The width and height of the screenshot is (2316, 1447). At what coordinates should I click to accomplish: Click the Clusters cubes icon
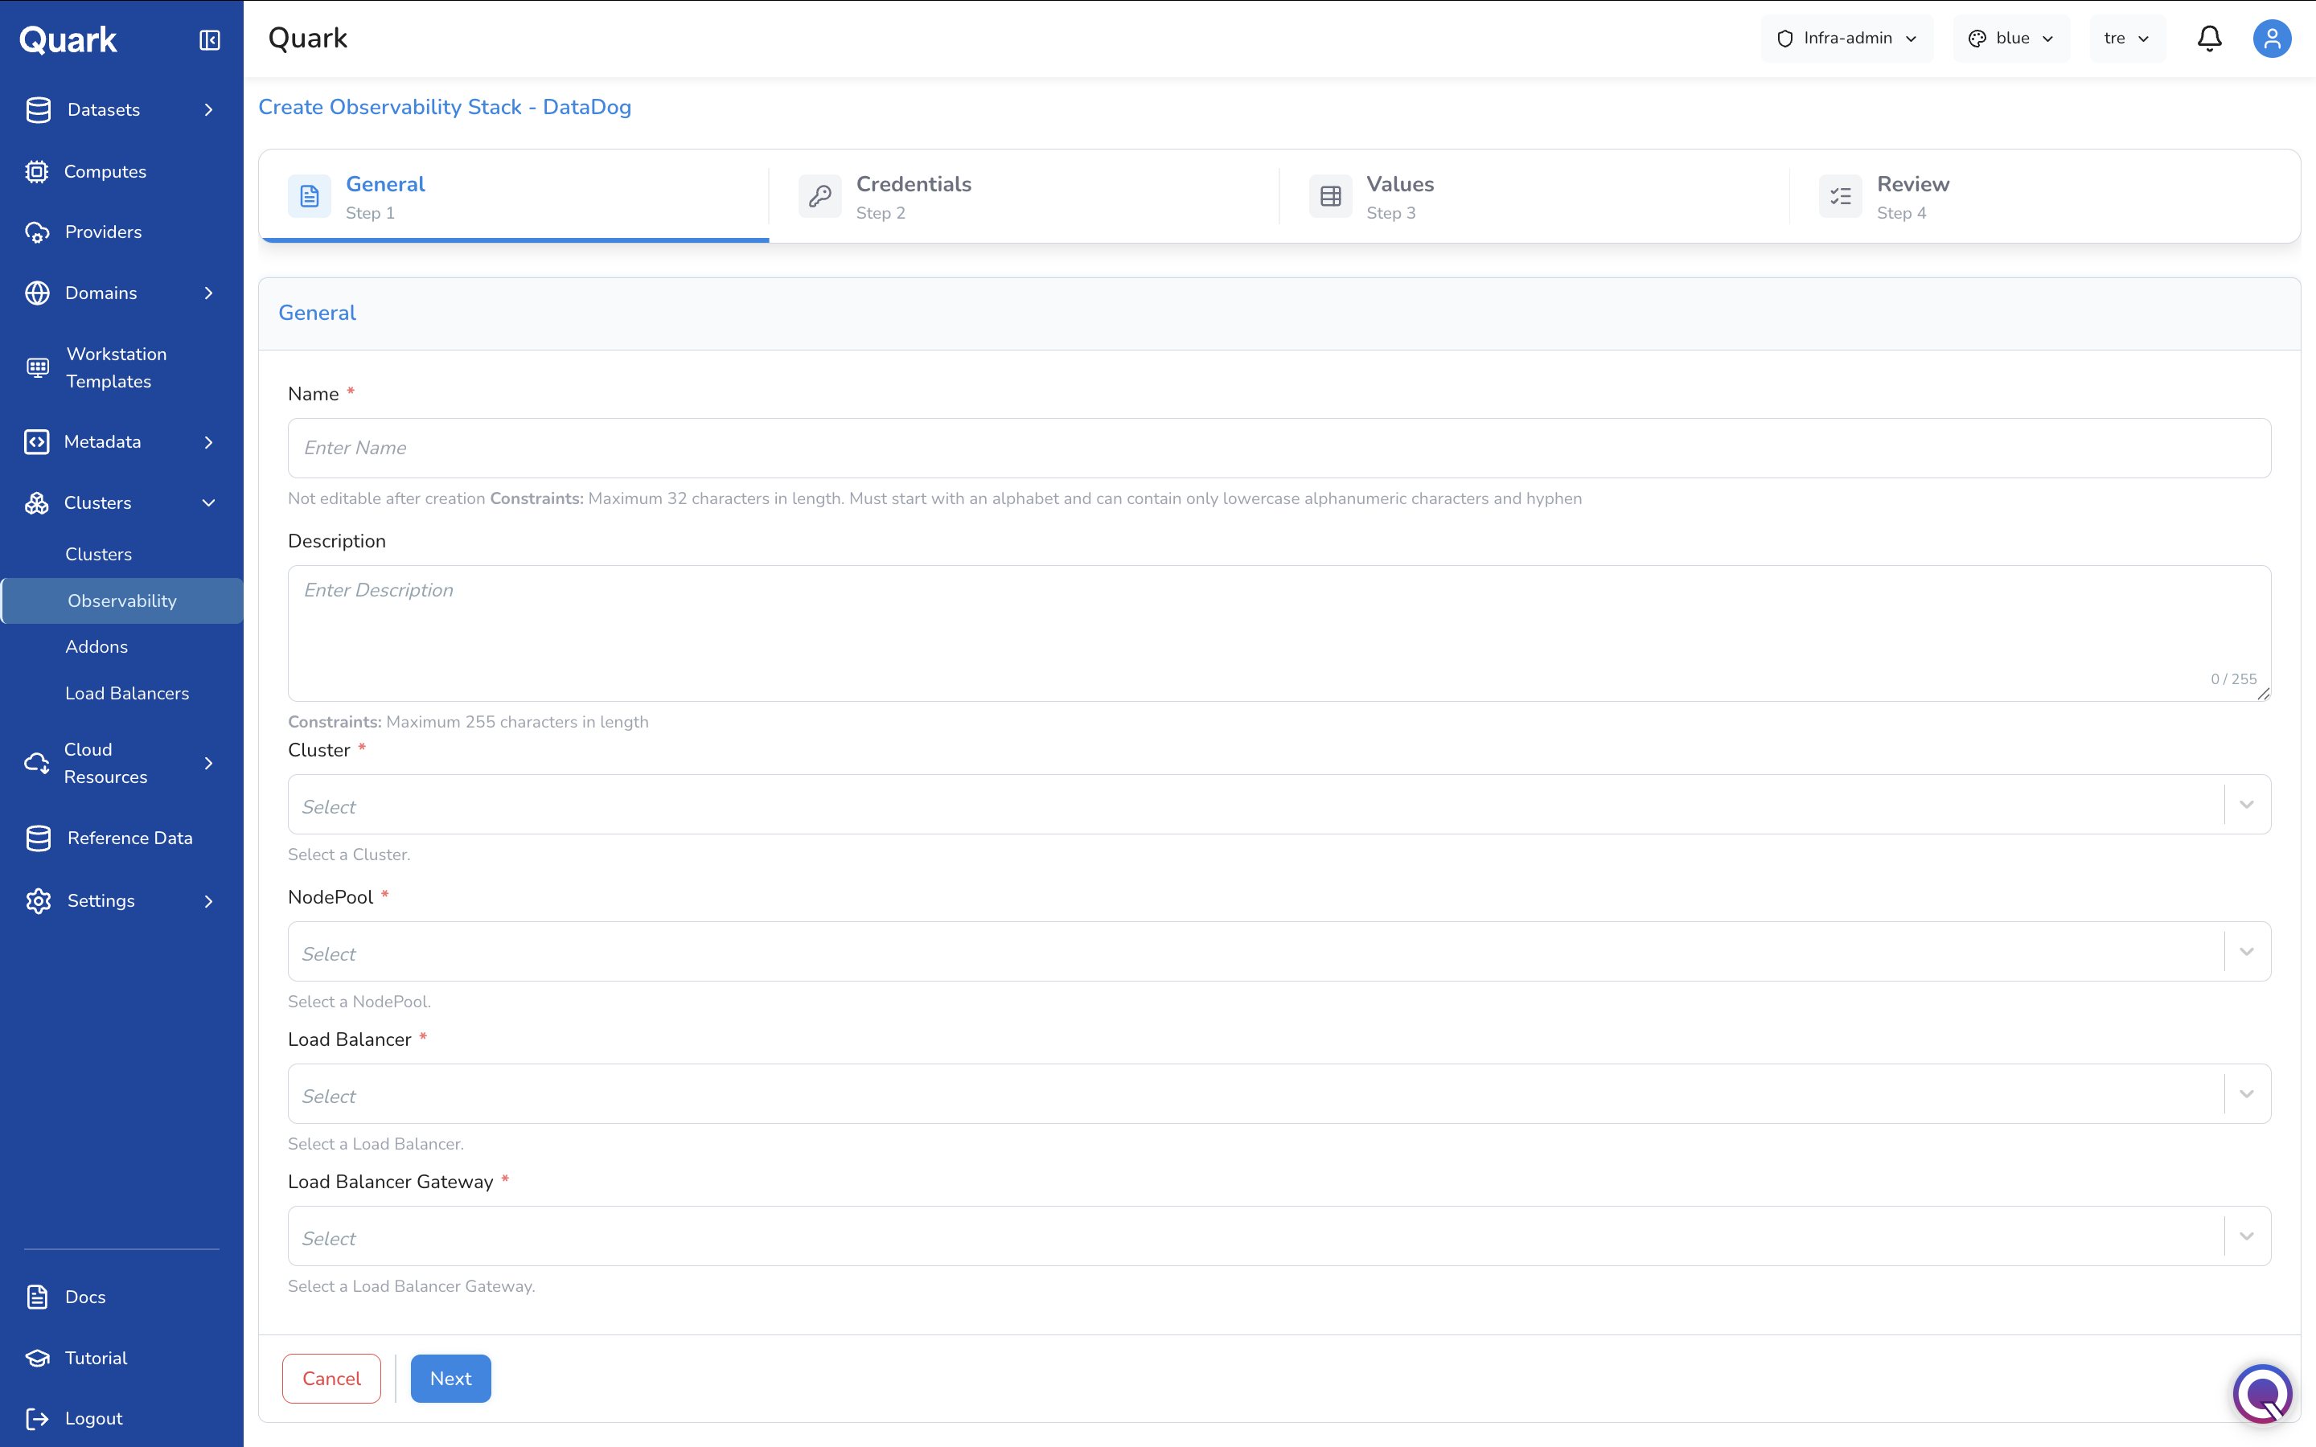36,503
